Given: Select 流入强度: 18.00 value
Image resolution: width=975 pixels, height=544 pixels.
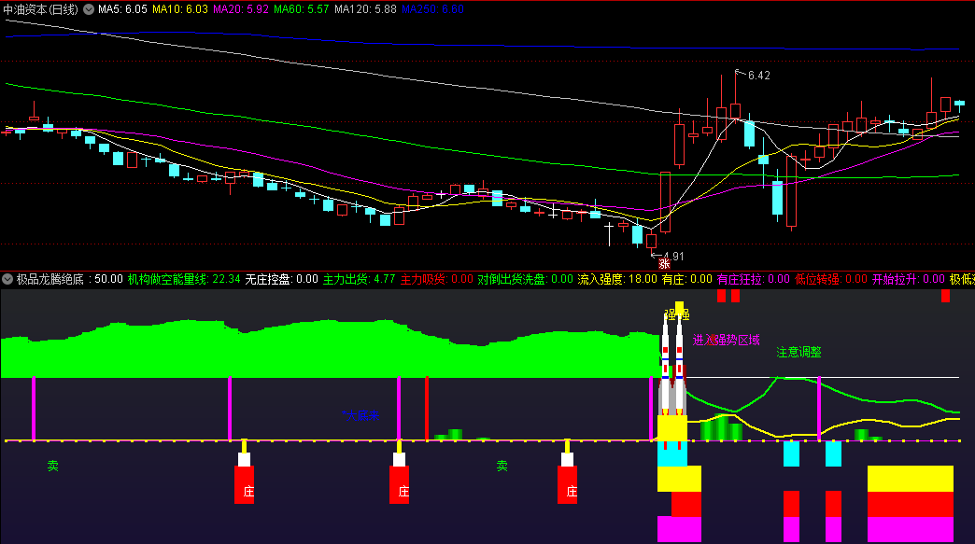Looking at the screenshot, I should coord(617,279).
